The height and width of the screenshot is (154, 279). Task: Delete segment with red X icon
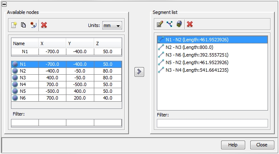pos(190,24)
